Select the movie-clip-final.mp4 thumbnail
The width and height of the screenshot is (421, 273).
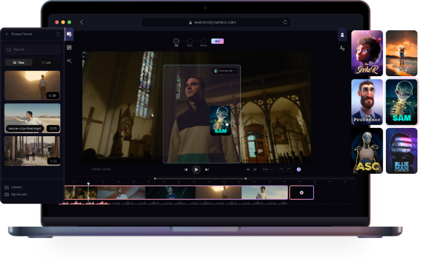point(32,118)
